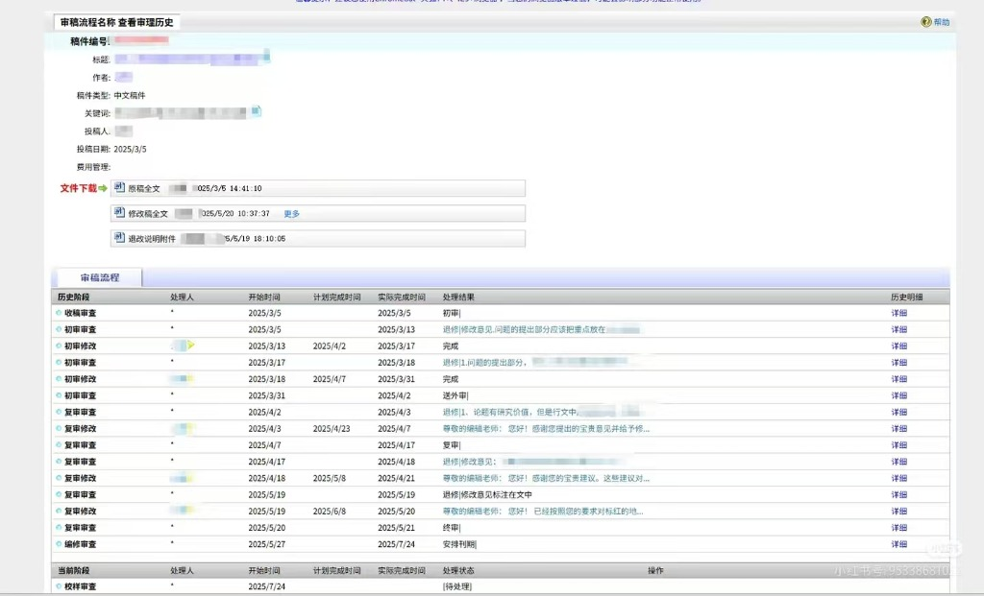Click the green arrow next to 文件下载

tap(103, 188)
